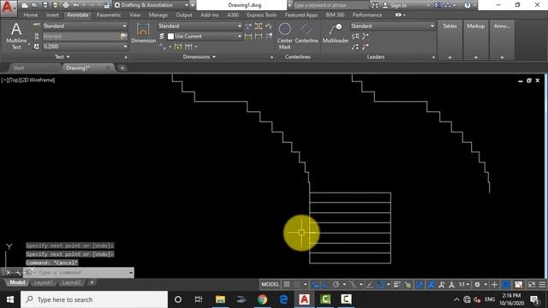Screen dimensions: 548x308
Task: Toggle Clean Screen mode in status bar
Action: 532,285
